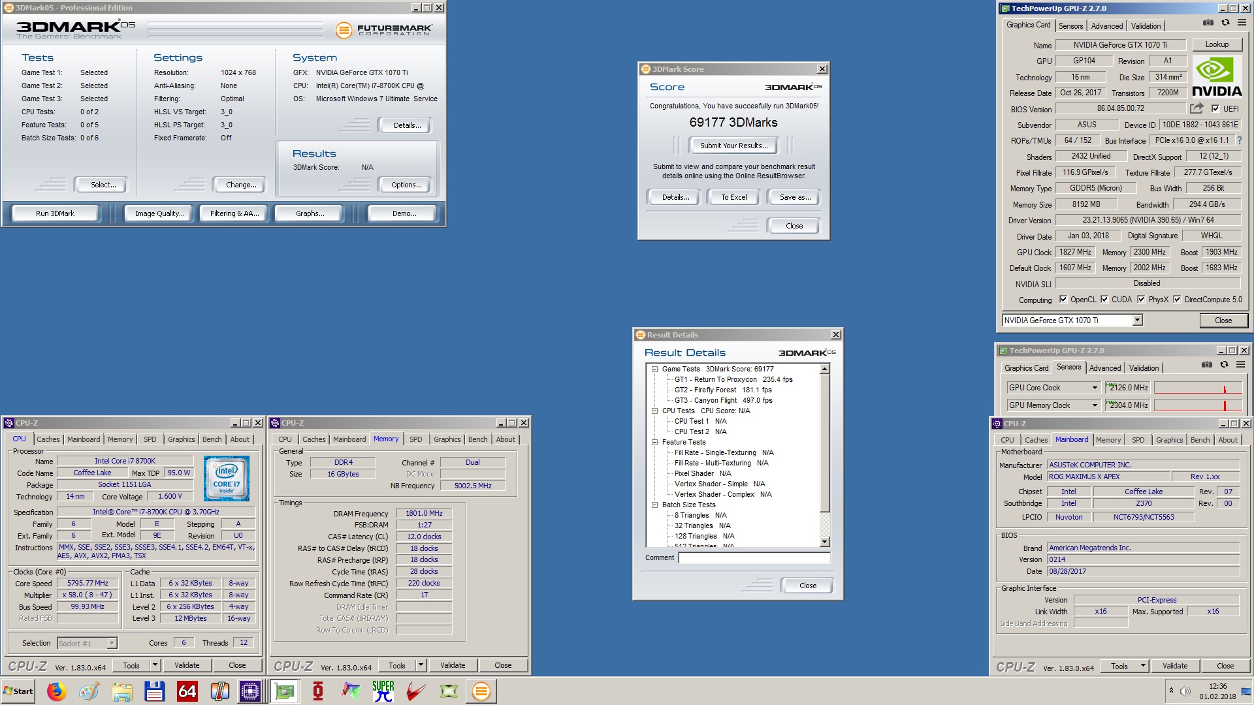
Task: Click the green DirectX X taskbar icon
Action: (449, 691)
